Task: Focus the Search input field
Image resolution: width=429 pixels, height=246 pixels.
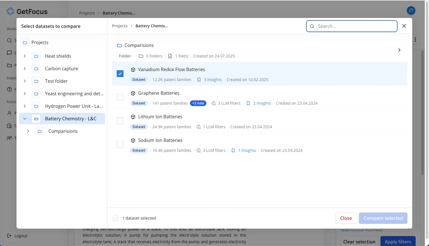Action: pyautogui.click(x=351, y=26)
